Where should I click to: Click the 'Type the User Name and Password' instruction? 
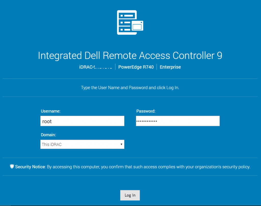point(130,88)
